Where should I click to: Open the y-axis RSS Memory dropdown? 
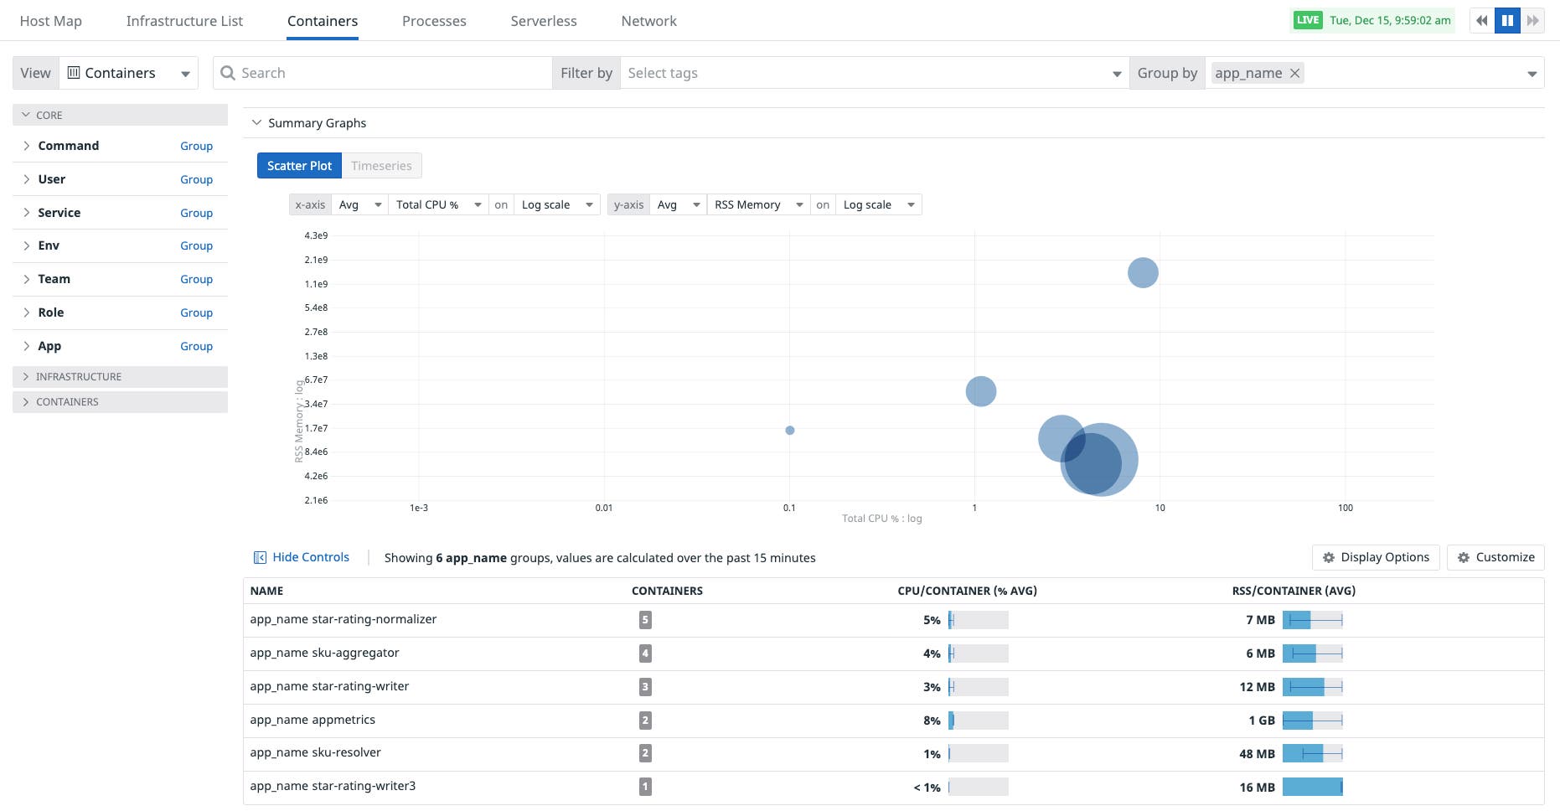pos(758,205)
